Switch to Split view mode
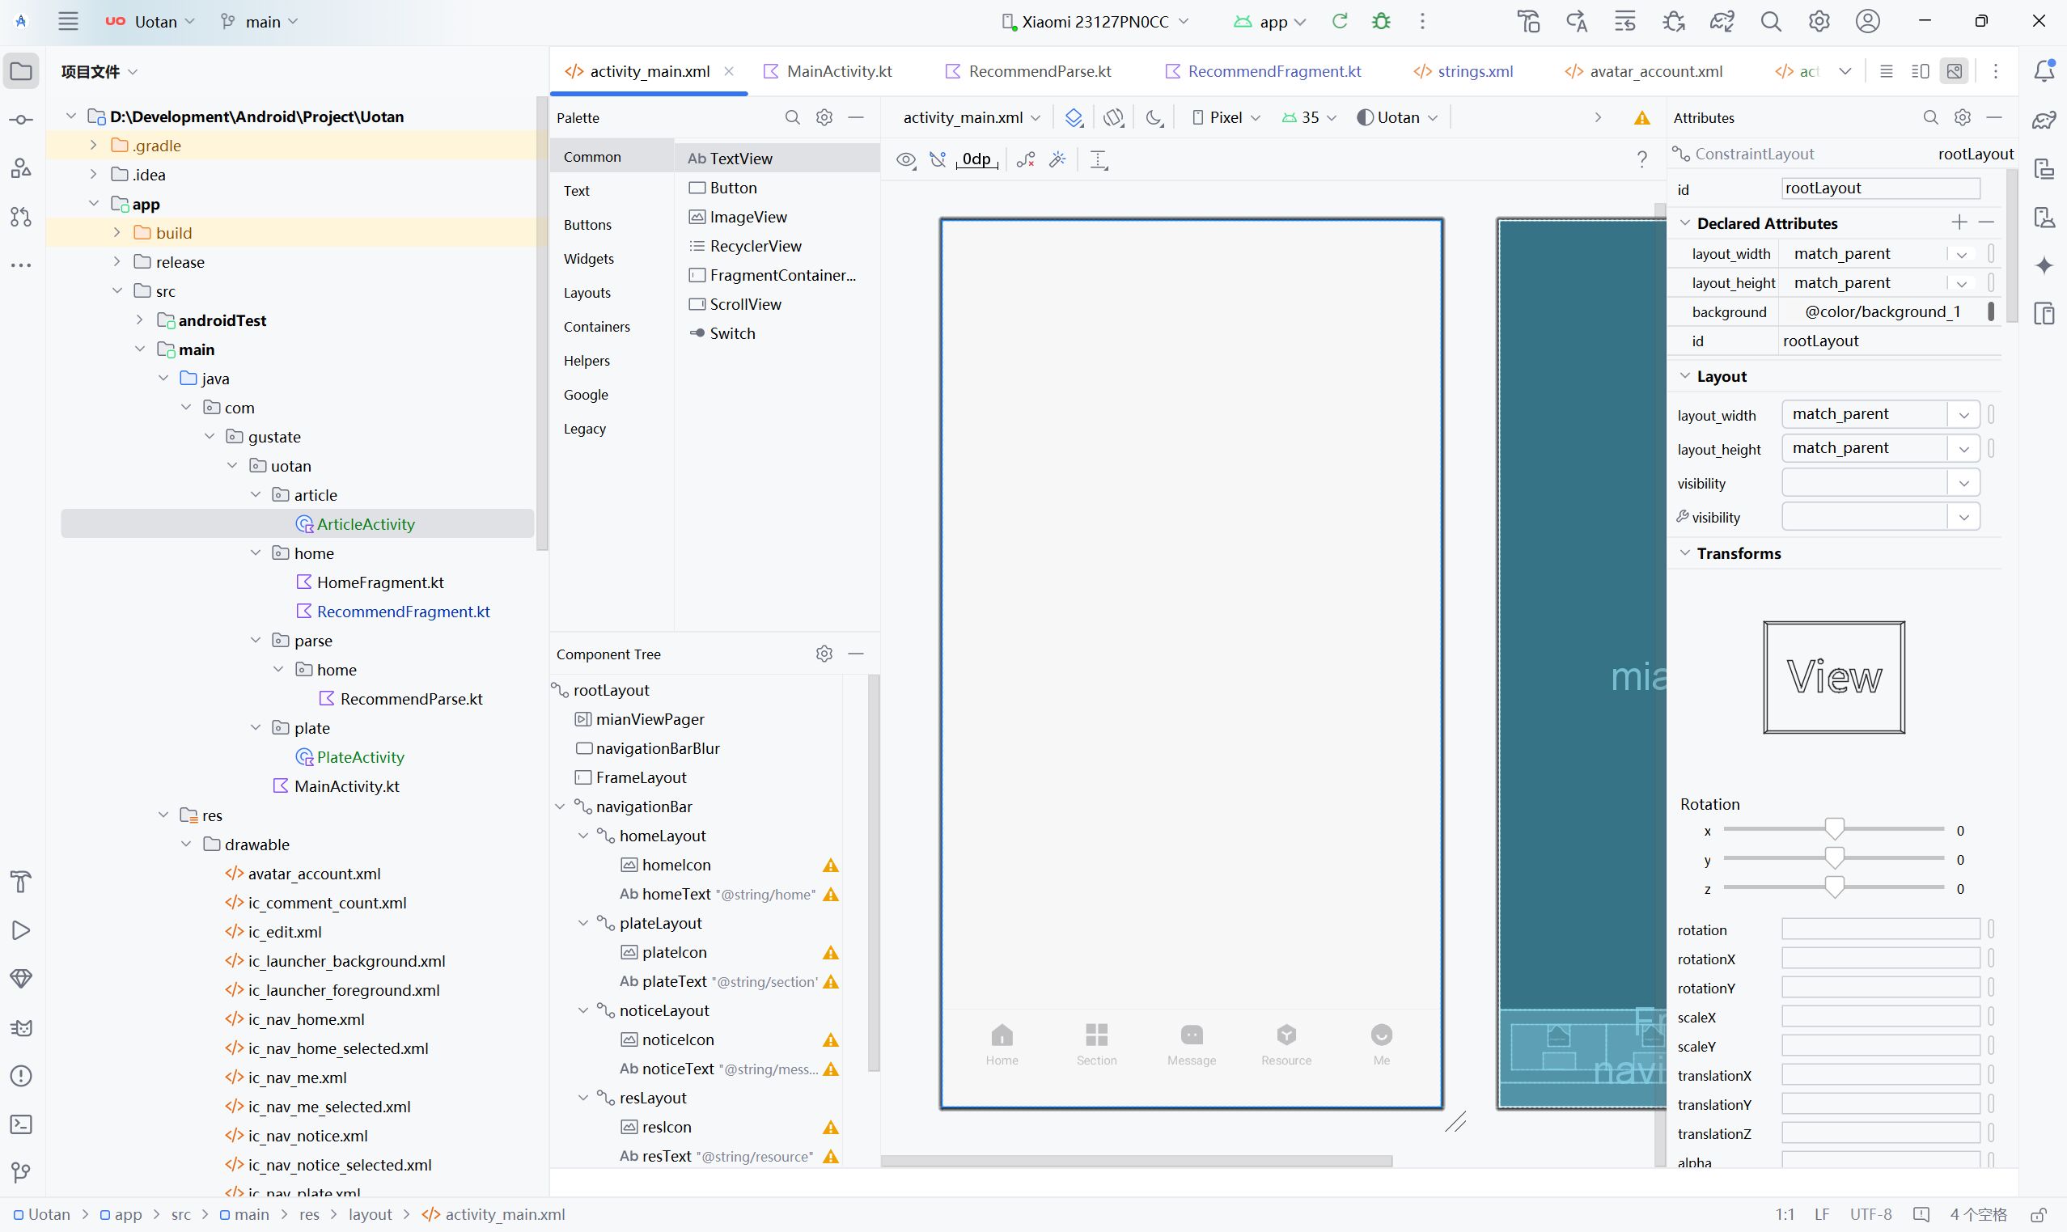Screen dimensions: 2067x1232 coord(1920,71)
